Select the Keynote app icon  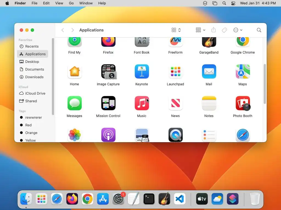click(x=142, y=71)
